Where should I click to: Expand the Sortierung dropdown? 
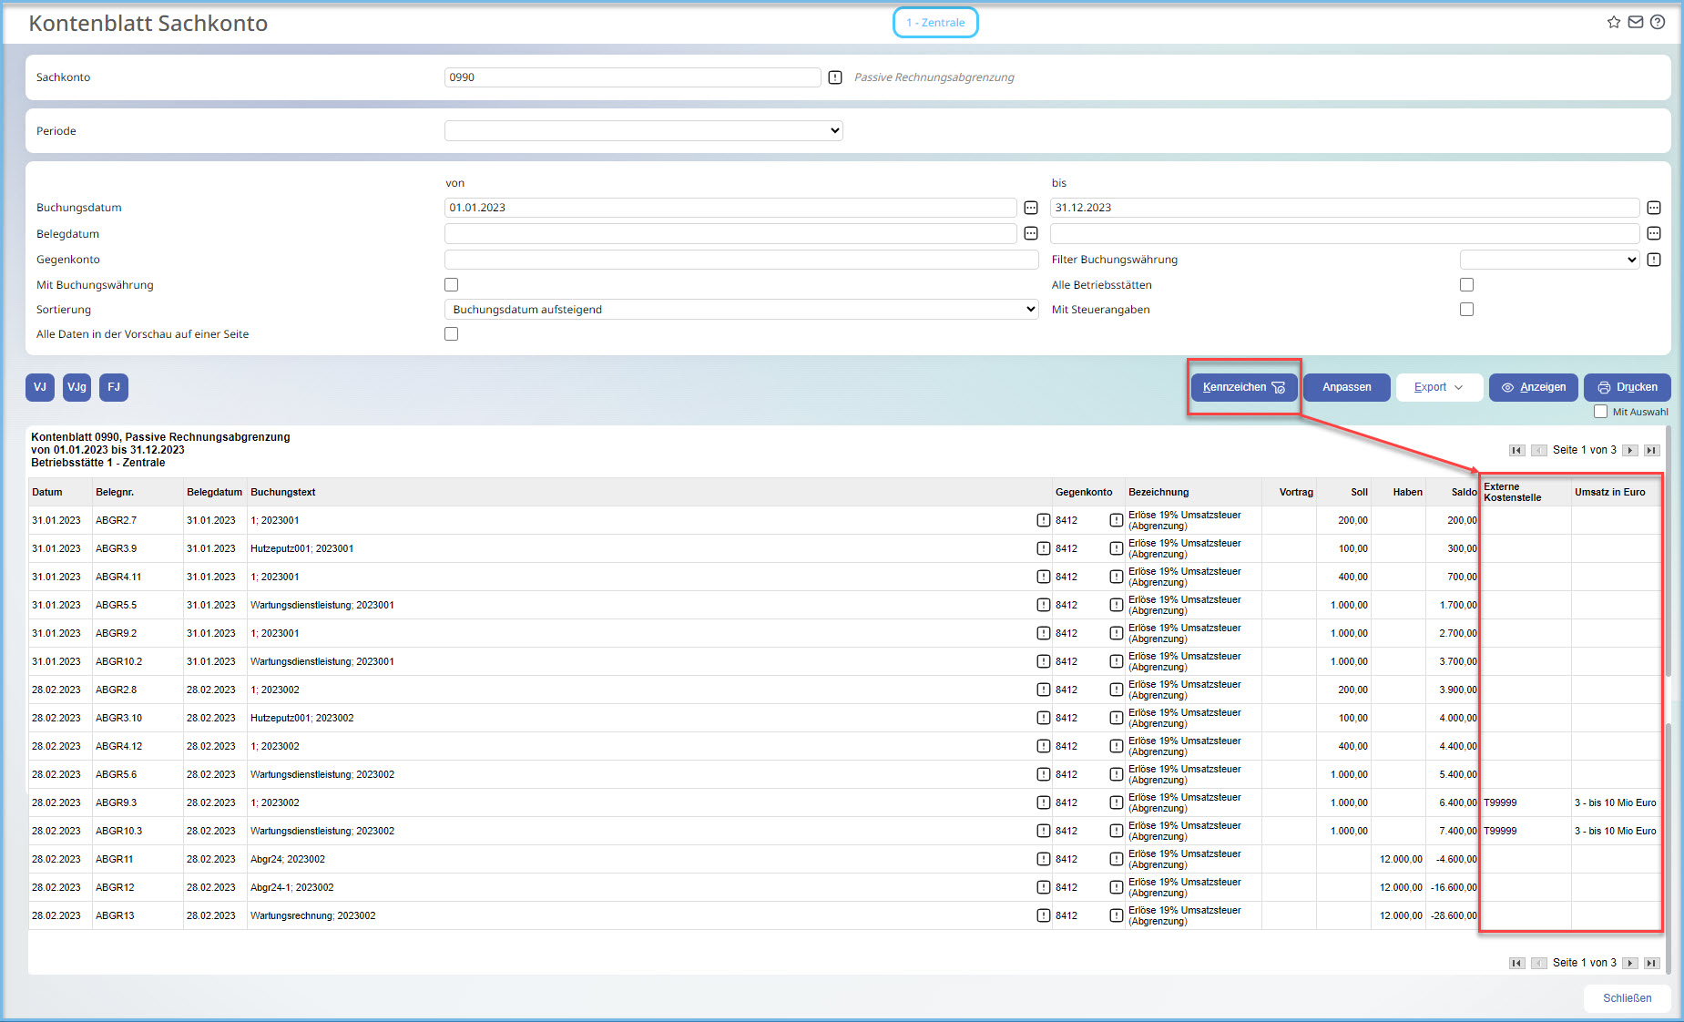point(741,310)
